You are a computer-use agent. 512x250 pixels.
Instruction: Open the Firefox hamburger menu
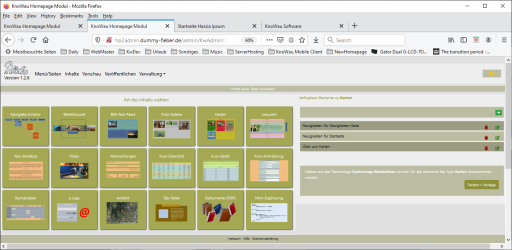502,40
